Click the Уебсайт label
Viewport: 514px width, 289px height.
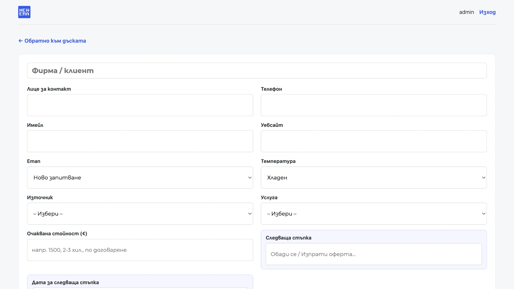[272, 125]
